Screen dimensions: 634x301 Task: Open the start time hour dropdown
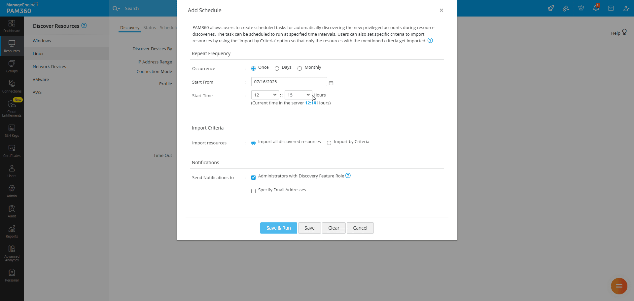tap(265, 95)
